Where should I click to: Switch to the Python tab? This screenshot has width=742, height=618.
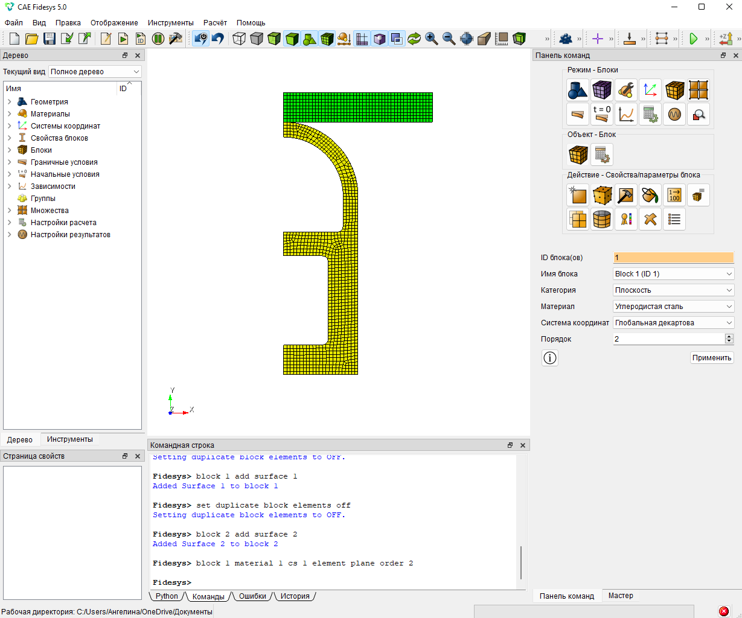click(167, 596)
